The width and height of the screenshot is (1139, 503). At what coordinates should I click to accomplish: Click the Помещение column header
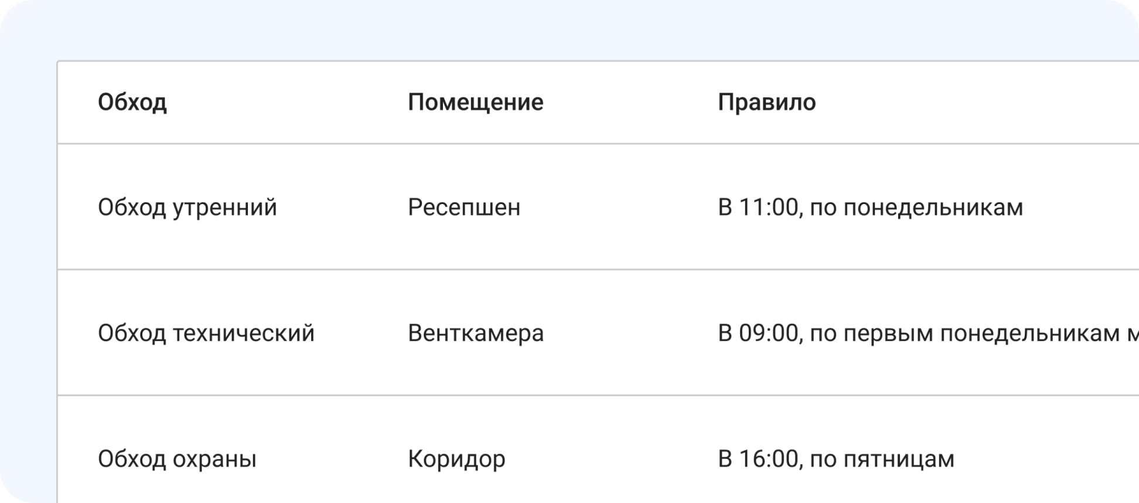point(476,101)
